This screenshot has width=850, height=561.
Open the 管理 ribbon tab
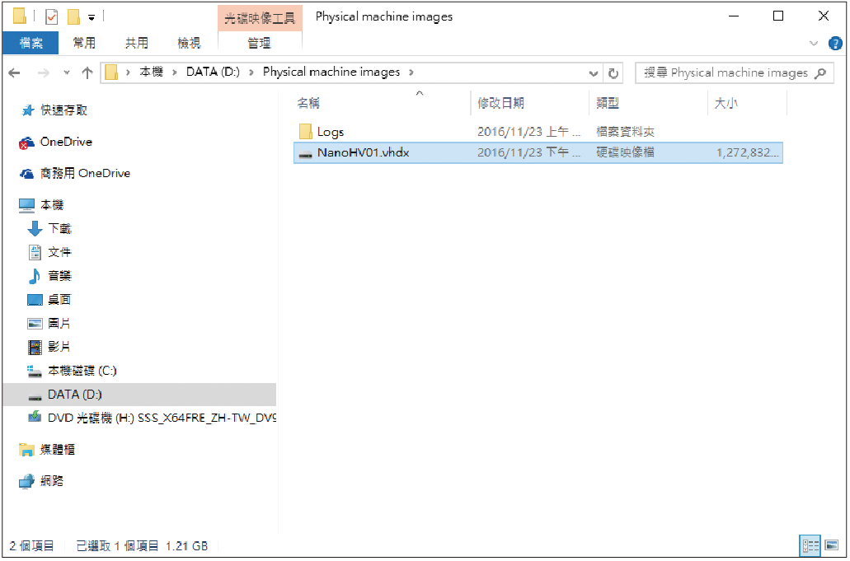point(259,43)
